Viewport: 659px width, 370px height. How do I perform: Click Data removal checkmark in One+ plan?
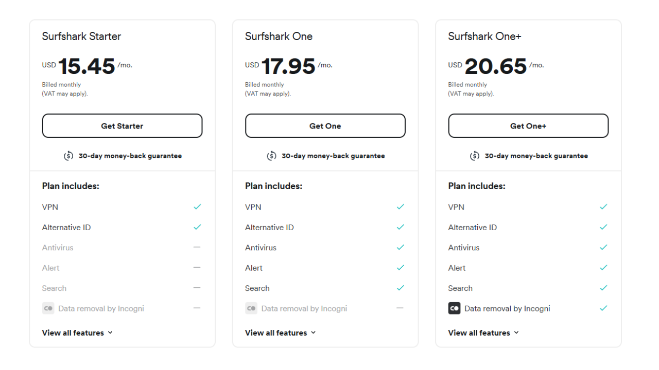click(x=603, y=308)
